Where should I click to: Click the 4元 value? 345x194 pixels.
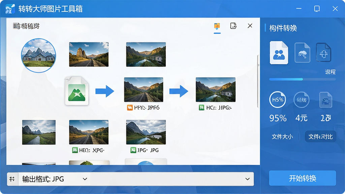(302, 118)
